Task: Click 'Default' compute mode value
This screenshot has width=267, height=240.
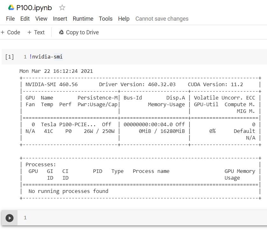Action: pyautogui.click(x=244, y=131)
